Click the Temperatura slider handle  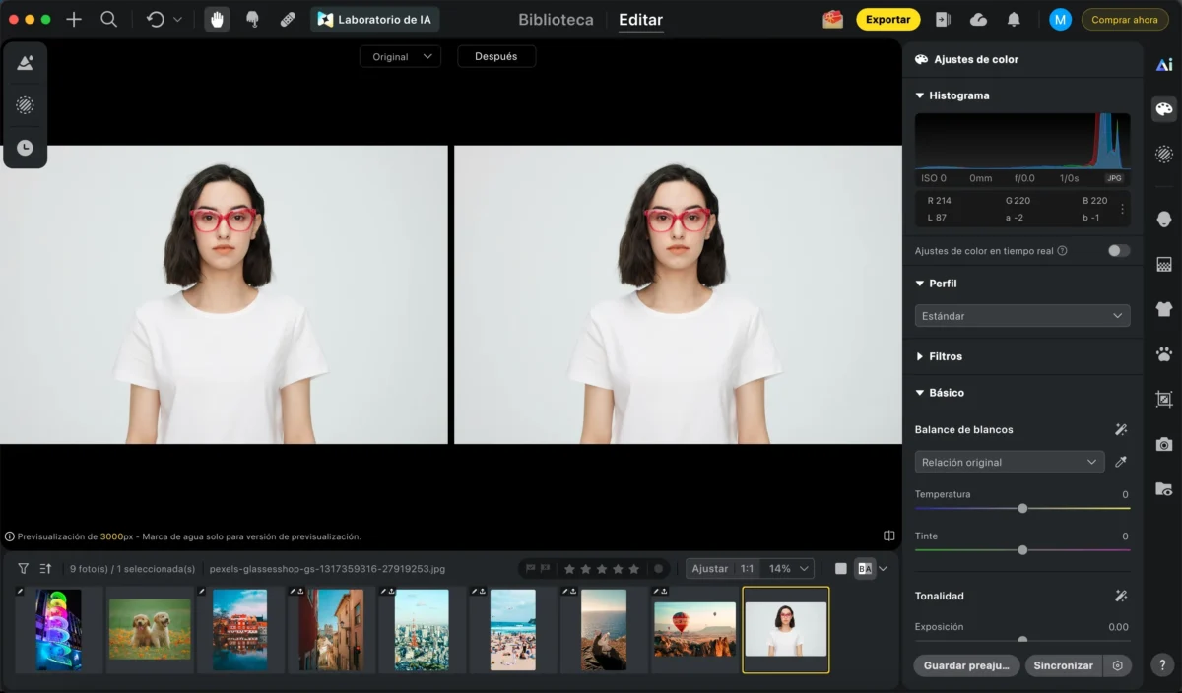coord(1022,509)
